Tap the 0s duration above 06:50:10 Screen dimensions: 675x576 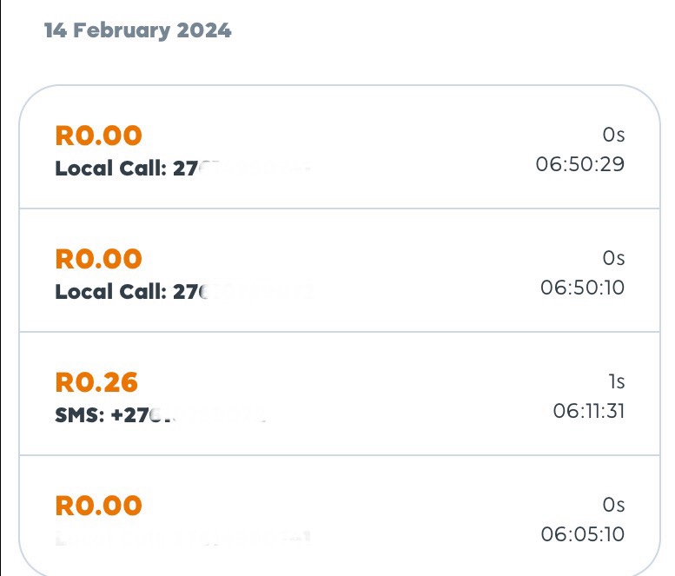(613, 258)
